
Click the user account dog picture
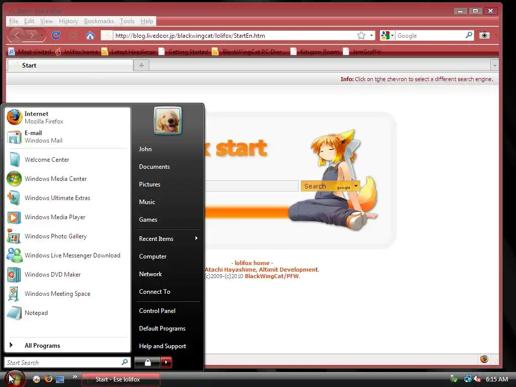[x=167, y=120]
